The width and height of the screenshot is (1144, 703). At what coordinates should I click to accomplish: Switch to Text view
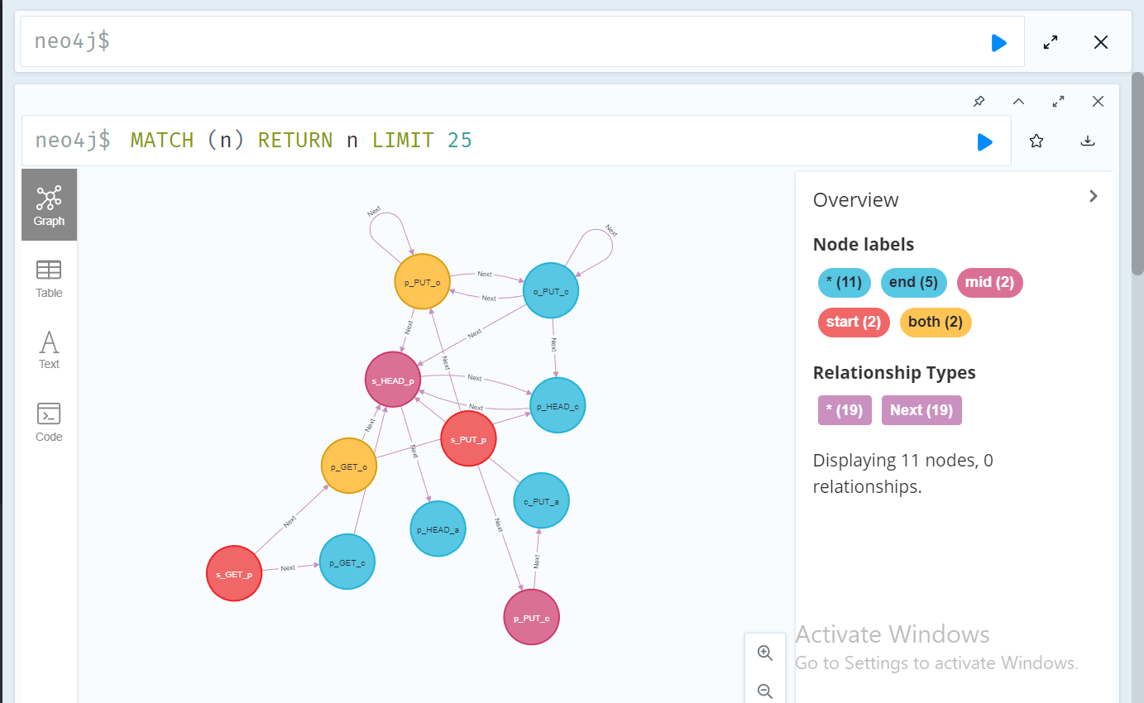(x=49, y=350)
